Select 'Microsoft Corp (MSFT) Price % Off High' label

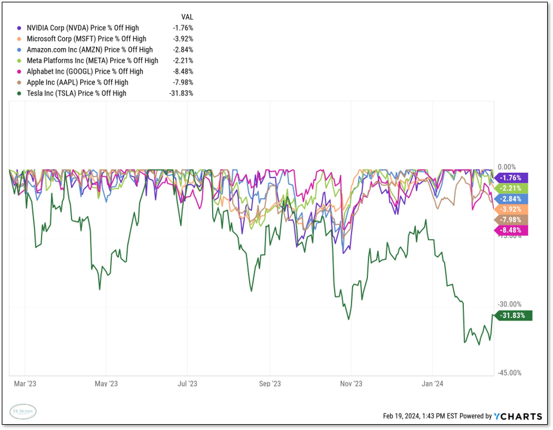click(x=87, y=39)
